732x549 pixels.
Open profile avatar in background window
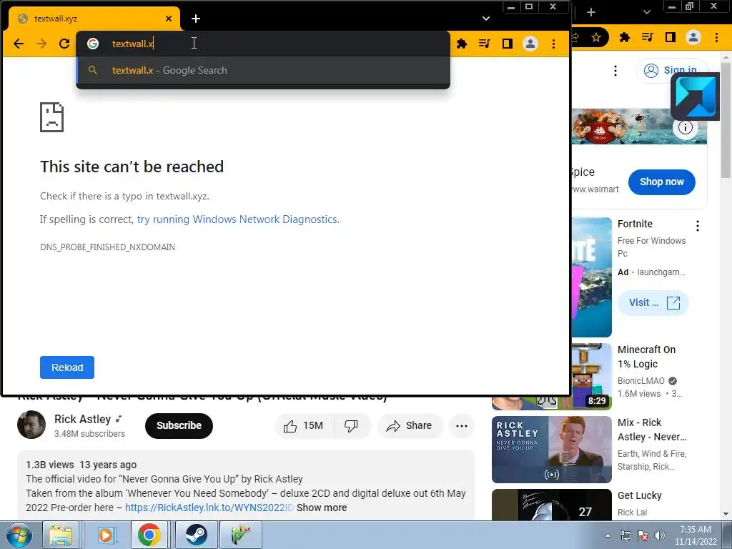point(693,37)
